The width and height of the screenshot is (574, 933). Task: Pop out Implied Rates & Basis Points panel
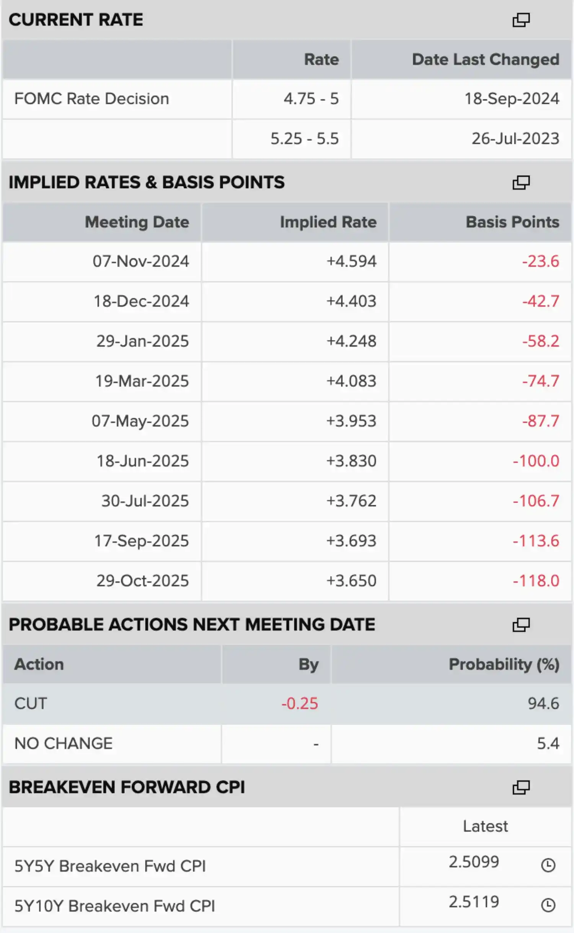coord(521,183)
